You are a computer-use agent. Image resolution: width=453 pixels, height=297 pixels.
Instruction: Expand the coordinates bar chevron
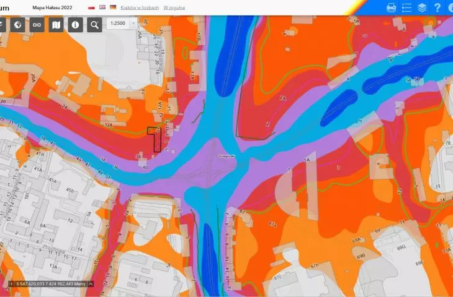[91, 284]
